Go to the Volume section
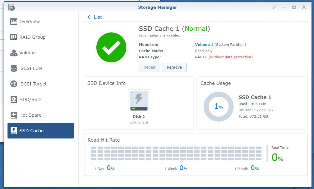This screenshot has width=314, height=189. (x=41, y=53)
